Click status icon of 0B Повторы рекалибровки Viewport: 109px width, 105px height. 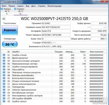4,75
